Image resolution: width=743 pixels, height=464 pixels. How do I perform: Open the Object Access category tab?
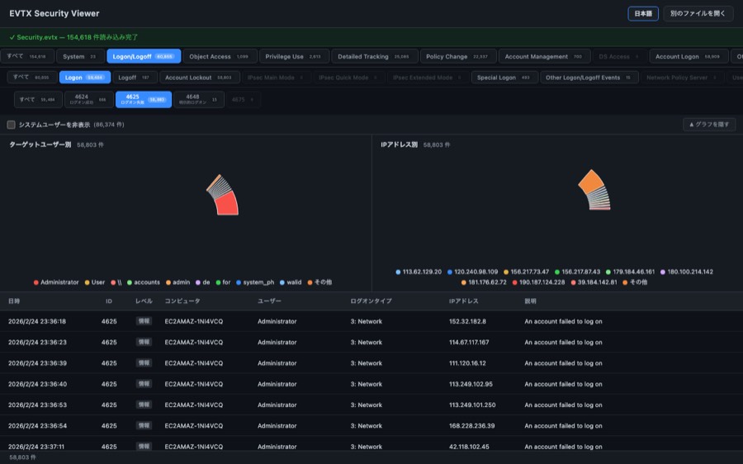coord(220,56)
